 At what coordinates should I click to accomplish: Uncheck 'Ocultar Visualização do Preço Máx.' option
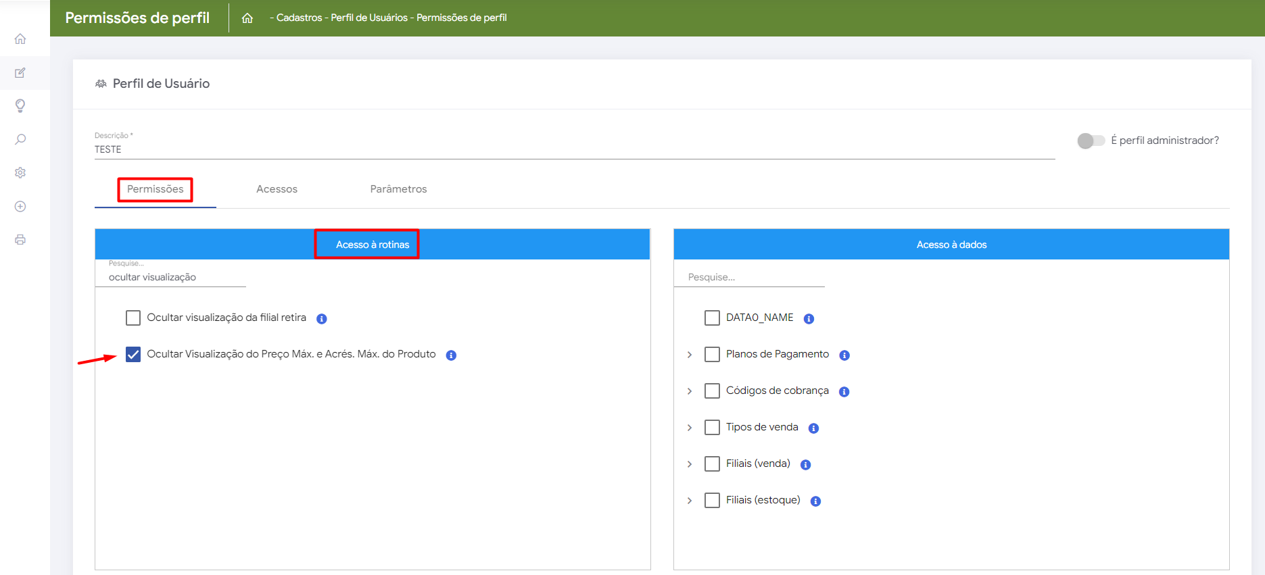point(133,354)
